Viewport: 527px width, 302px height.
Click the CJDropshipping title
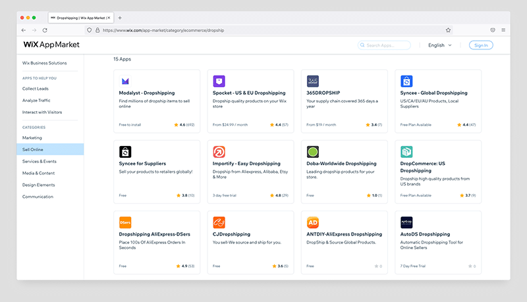coord(232,234)
